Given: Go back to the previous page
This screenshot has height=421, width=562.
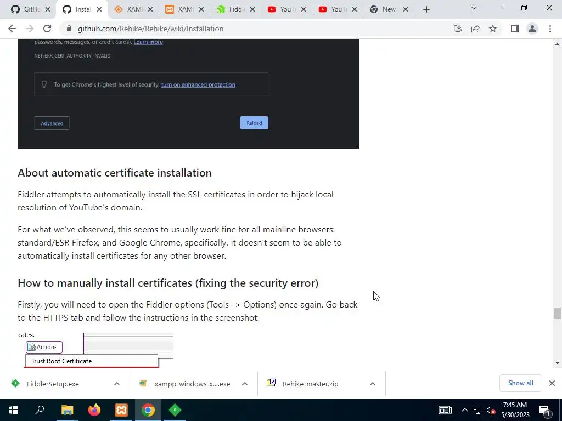Looking at the screenshot, I should point(12,29).
